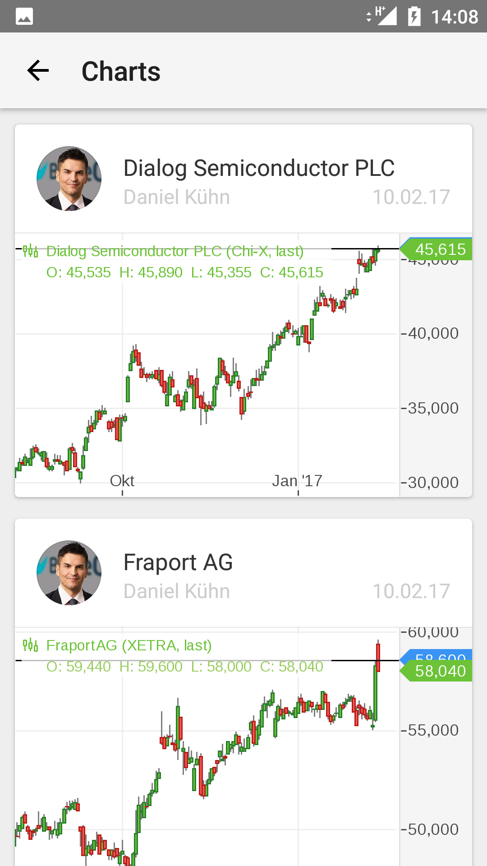Select the green 45,615 price label
This screenshot has width=487, height=866.
click(436, 249)
